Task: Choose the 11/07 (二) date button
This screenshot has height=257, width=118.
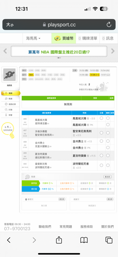Action: 106,75
